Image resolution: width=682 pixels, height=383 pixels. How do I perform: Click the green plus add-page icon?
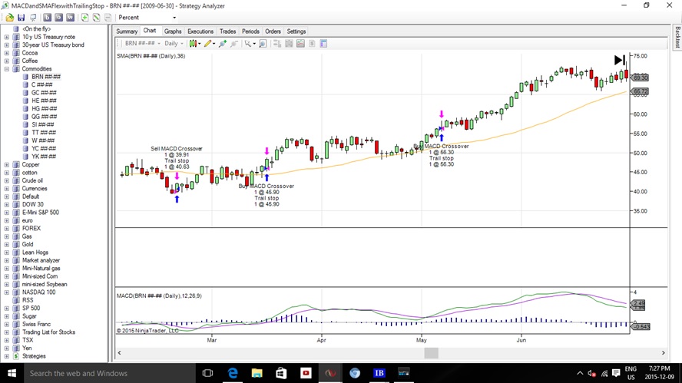84,18
